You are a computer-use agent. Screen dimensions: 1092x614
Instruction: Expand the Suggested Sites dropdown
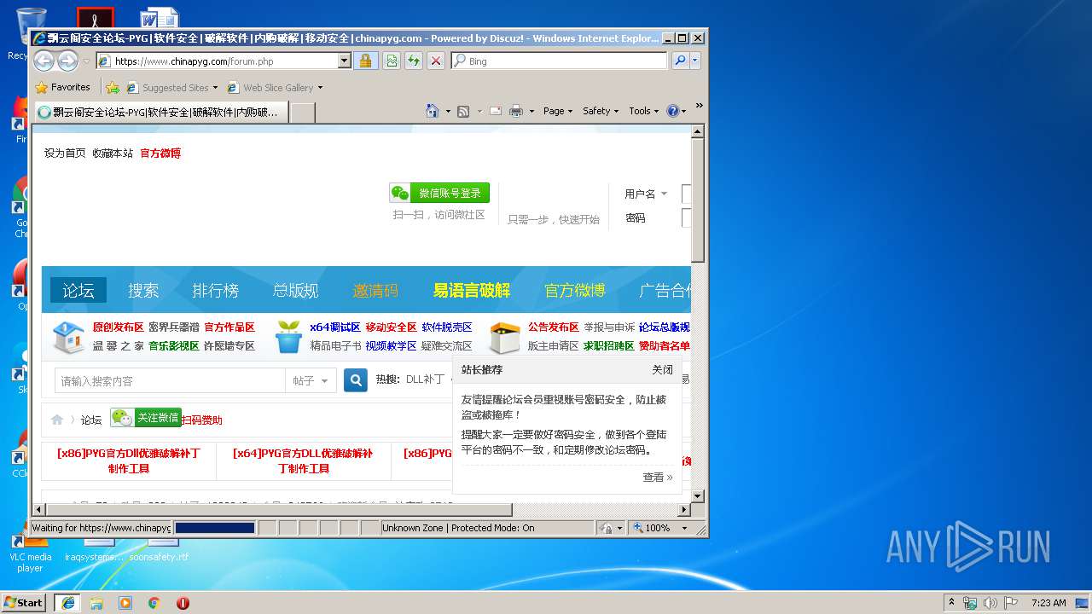pyautogui.click(x=215, y=88)
